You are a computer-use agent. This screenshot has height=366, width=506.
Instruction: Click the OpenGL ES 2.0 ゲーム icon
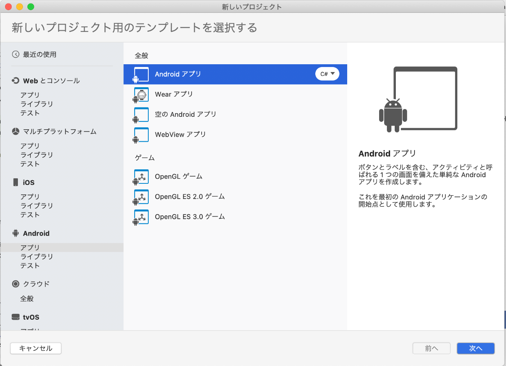[x=141, y=197]
